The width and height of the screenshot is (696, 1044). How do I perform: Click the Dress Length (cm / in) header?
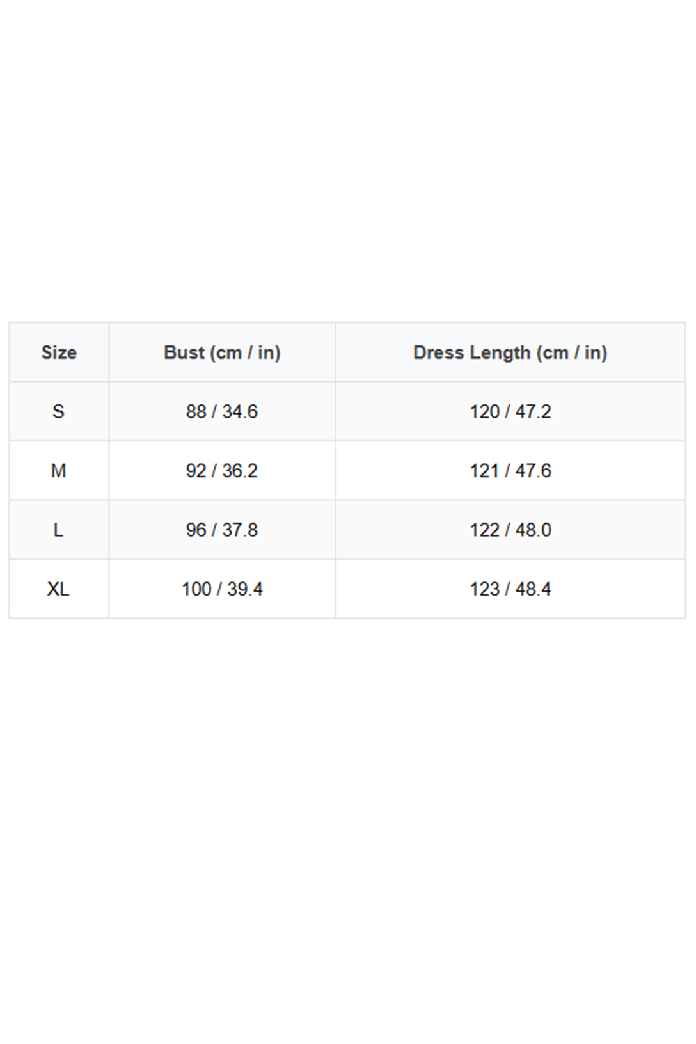(510, 352)
